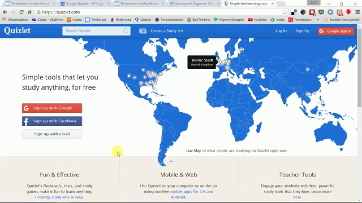This screenshot has height=203, width=362.
Task: Click the Teacher Tools heading
Action: [x=298, y=175]
